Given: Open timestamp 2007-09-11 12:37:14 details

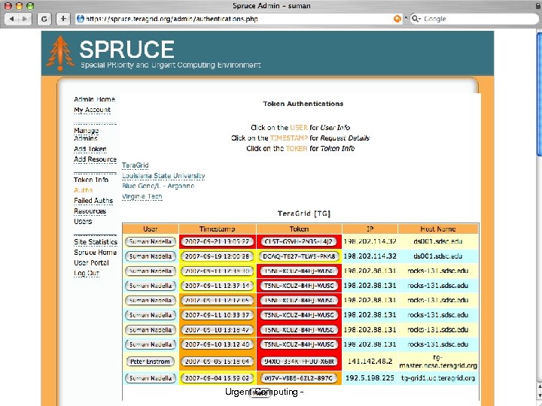Looking at the screenshot, I should coord(217,286).
